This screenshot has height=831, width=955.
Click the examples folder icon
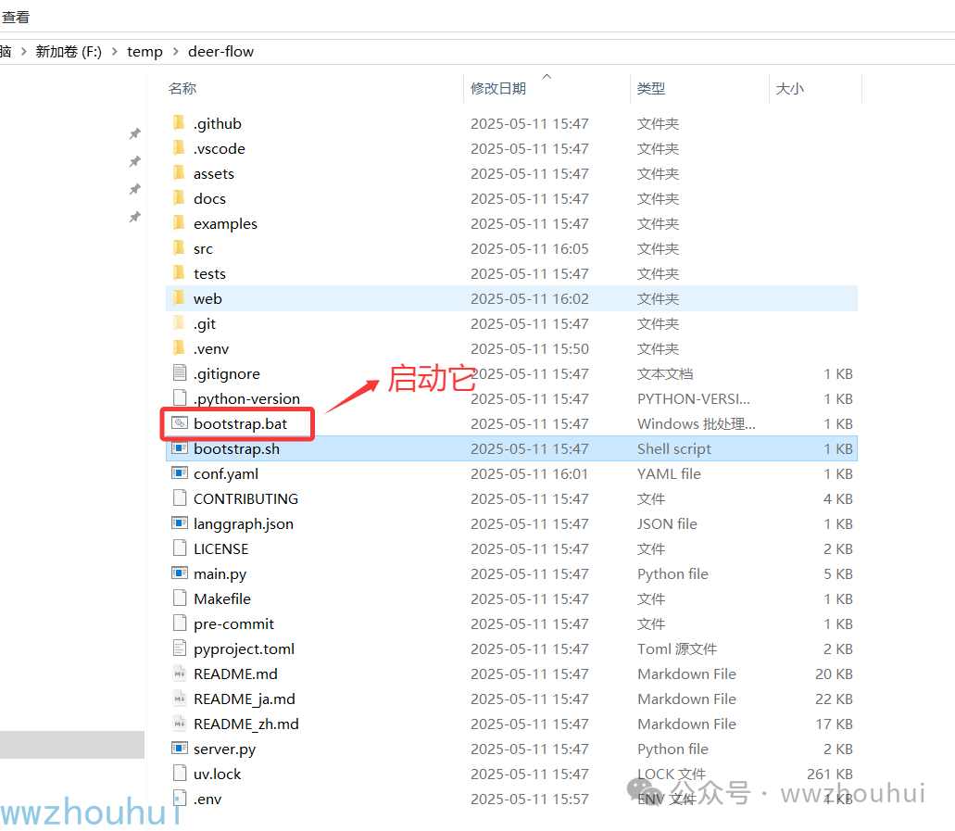click(179, 223)
